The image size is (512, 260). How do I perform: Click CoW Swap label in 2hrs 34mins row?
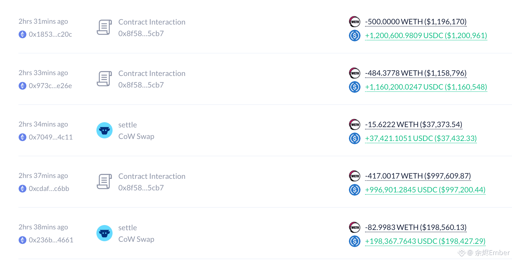pos(136,136)
